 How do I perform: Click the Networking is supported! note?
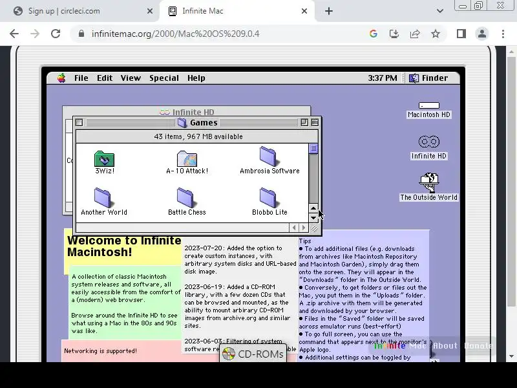pyautogui.click(x=100, y=350)
